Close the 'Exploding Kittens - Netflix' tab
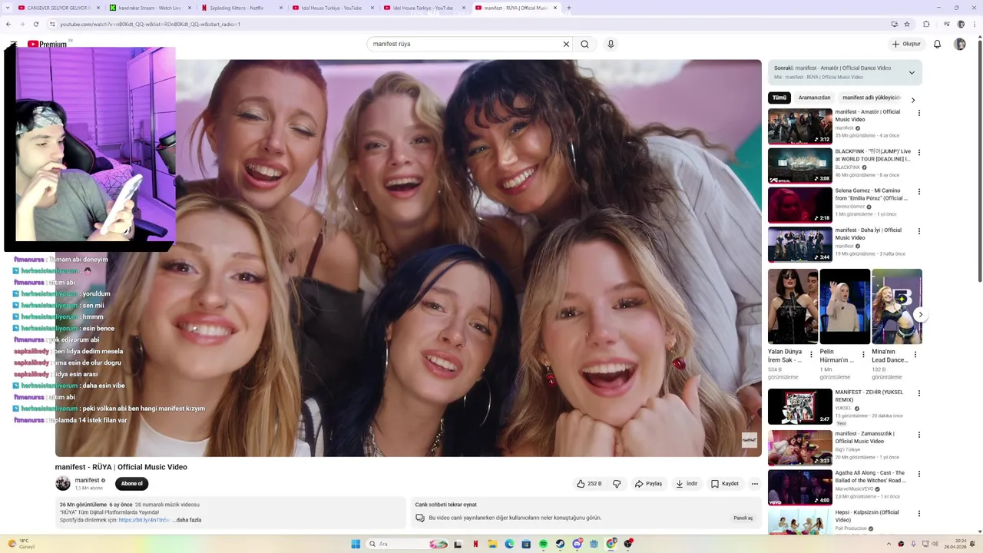The width and height of the screenshot is (983, 553). point(280,8)
